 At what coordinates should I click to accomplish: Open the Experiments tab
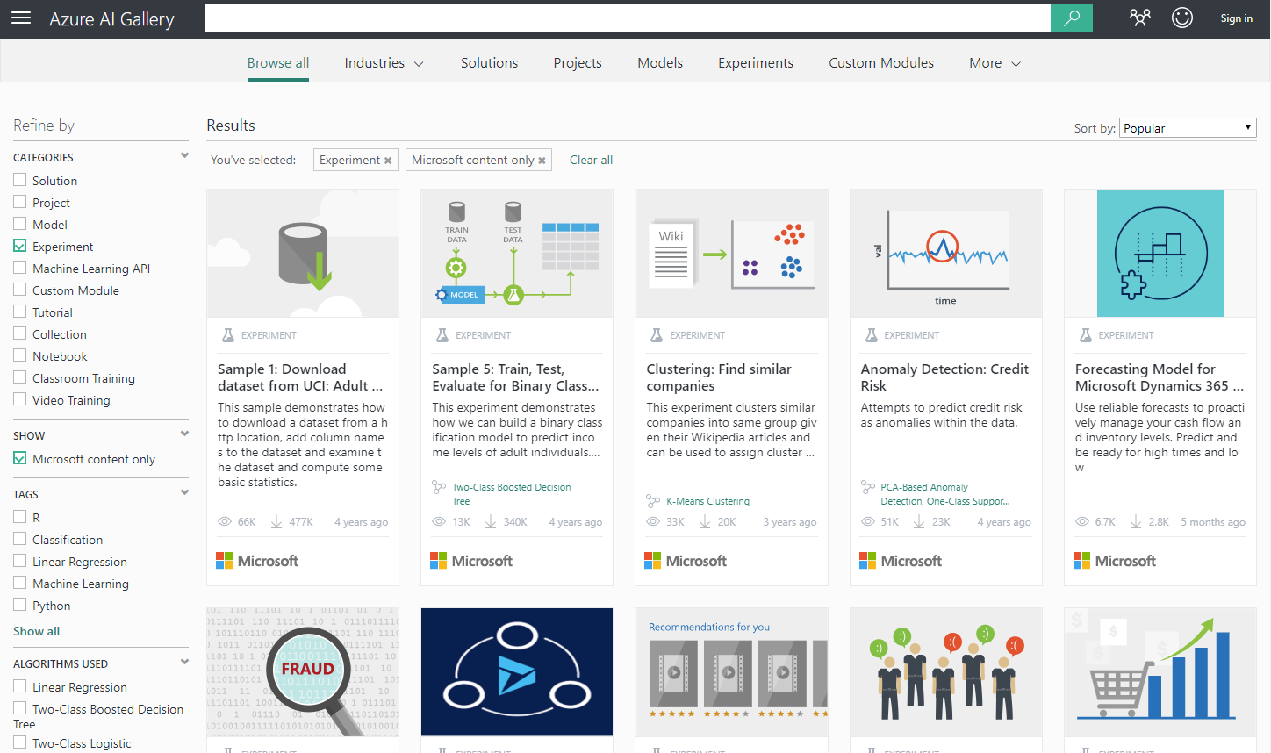coord(756,63)
